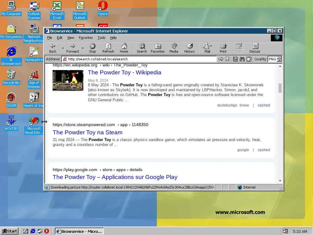Select the IE (Browservice) desktop icon

pos(11,56)
